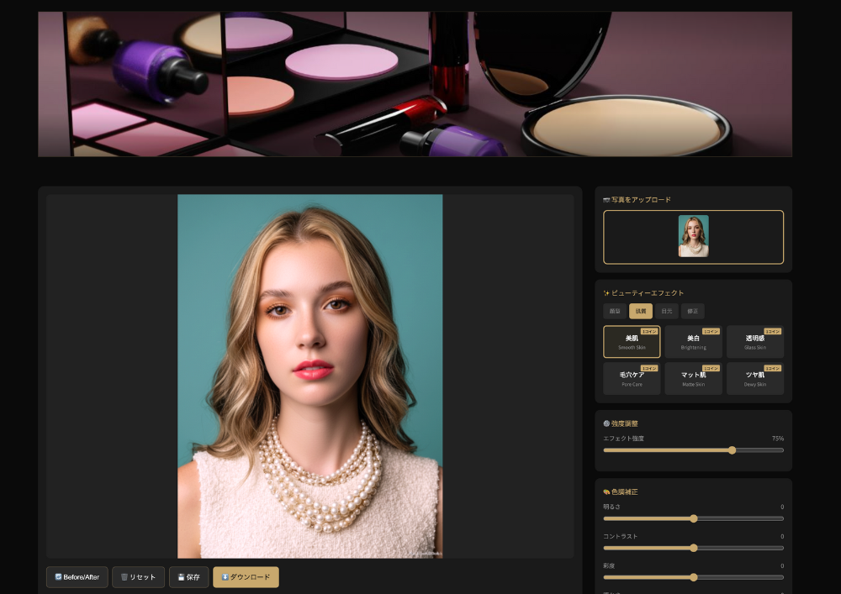Viewport: 841px width, 594px height.
Task: Open the highlighted second beauty effect tab
Action: 641,311
